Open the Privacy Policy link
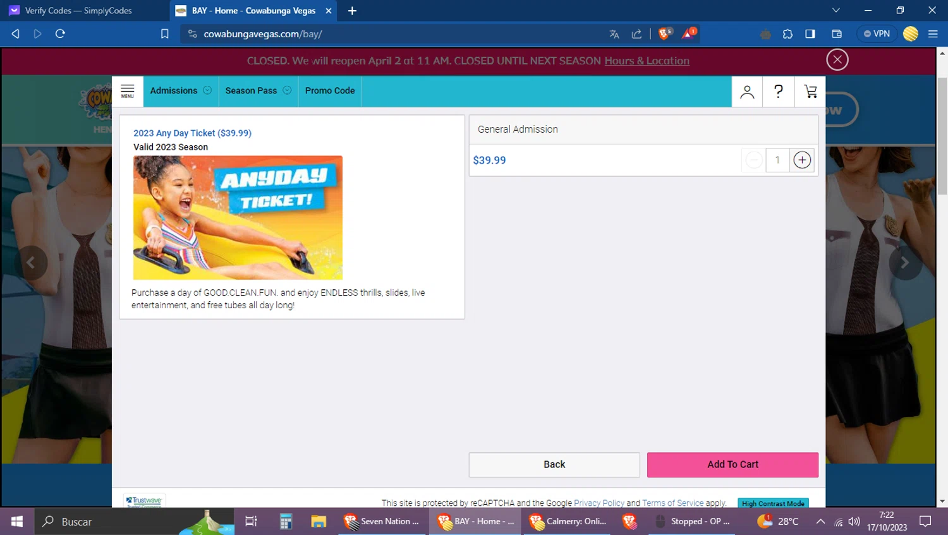 point(599,503)
